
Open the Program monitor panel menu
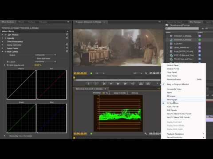(x=159, y=22)
